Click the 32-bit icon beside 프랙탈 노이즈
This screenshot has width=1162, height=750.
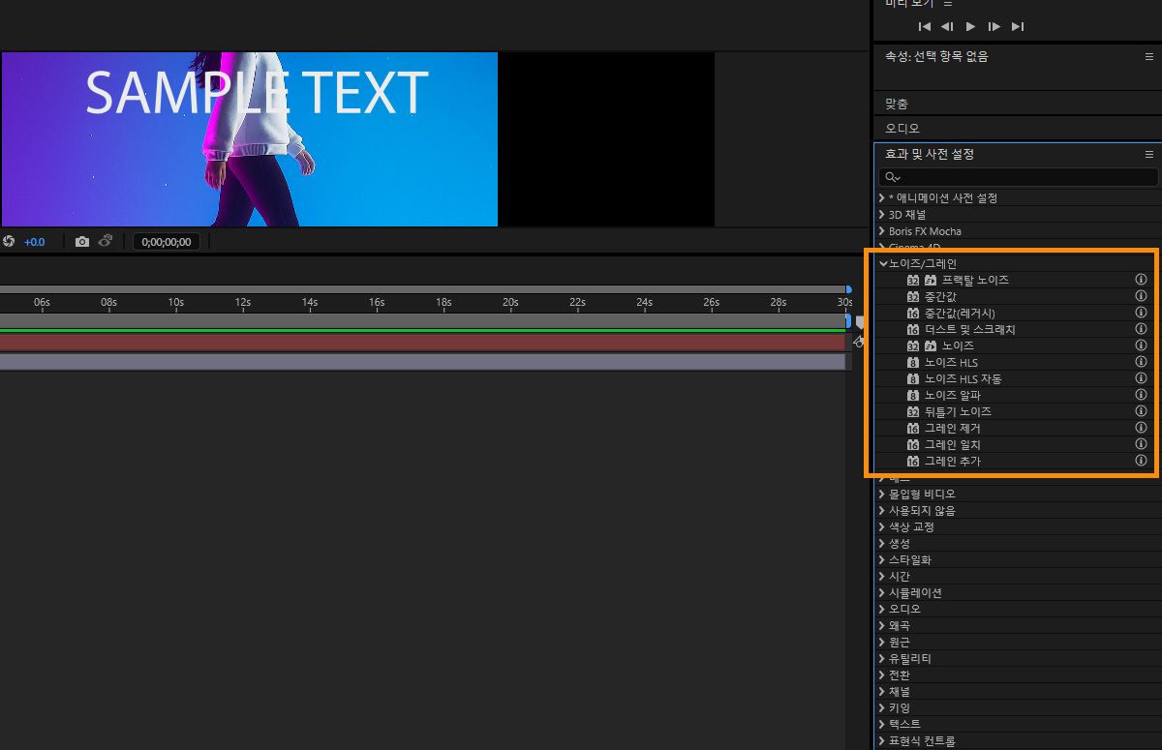pos(912,281)
